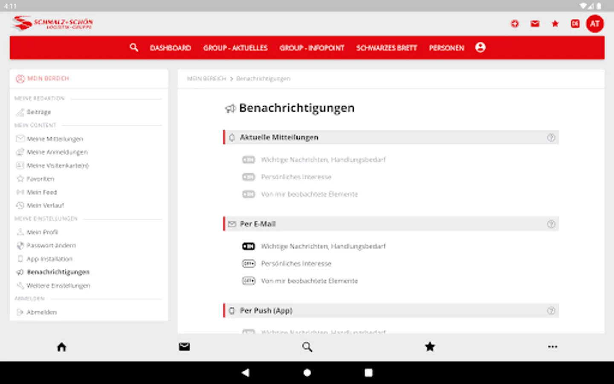614x384 pixels.
Task: Click the Aktuelle Mitteilungen section header
Action: click(391, 137)
